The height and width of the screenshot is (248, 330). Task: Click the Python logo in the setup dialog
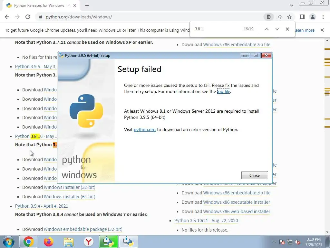coord(86,111)
